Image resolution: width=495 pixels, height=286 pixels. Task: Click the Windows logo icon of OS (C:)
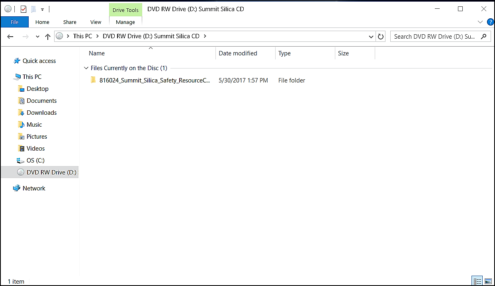pos(20,161)
